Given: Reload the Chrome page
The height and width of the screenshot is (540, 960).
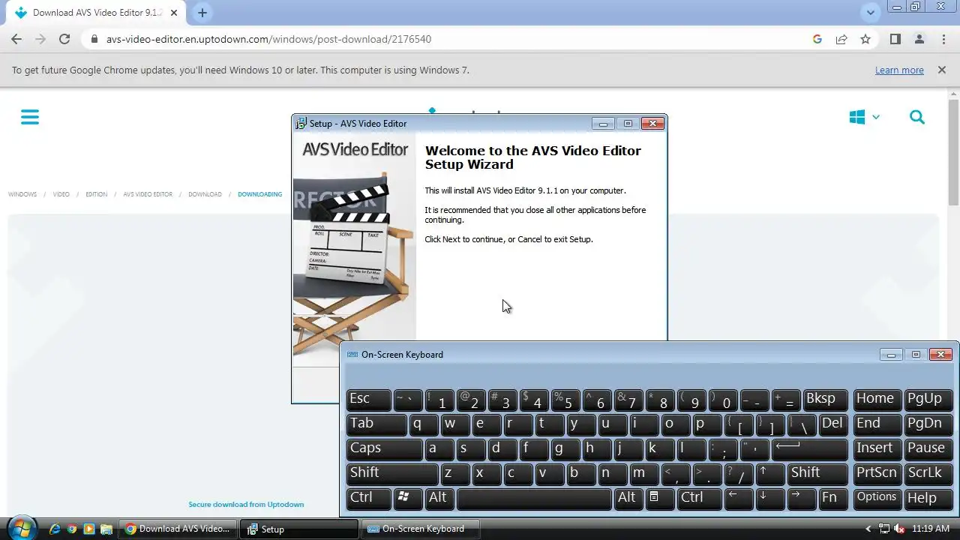Looking at the screenshot, I should click(x=64, y=39).
